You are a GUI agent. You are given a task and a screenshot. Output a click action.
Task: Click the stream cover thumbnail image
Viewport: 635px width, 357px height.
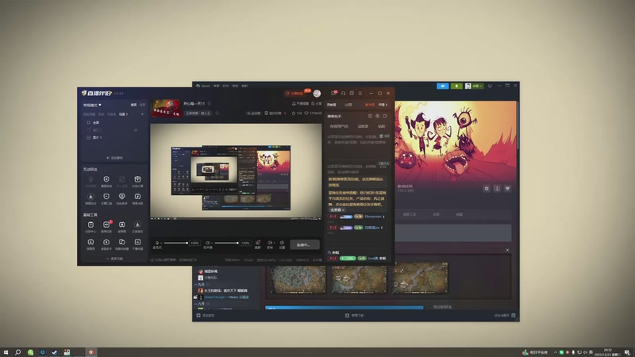click(x=166, y=108)
